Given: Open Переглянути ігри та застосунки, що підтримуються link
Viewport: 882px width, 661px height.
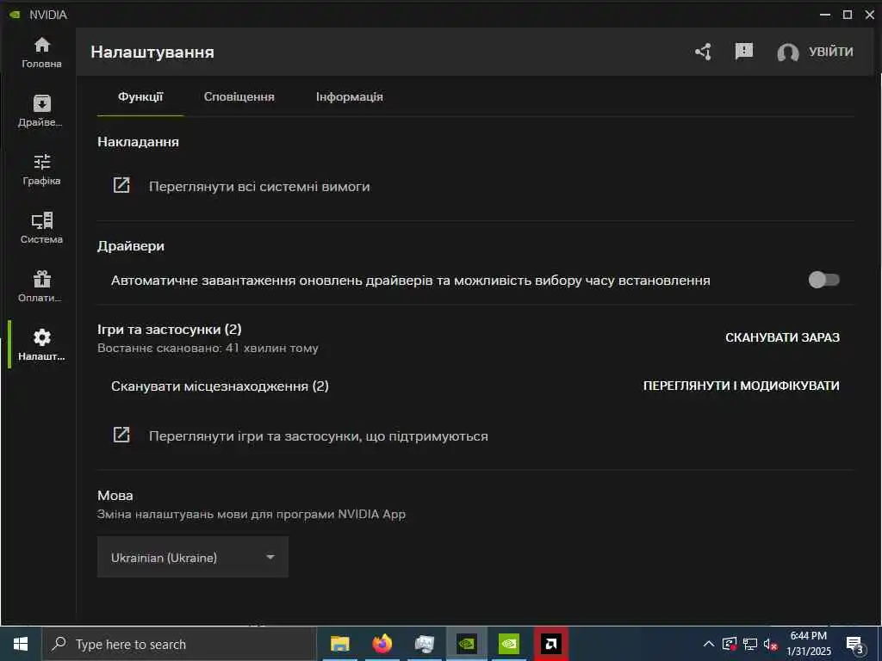Looking at the screenshot, I should pos(319,436).
